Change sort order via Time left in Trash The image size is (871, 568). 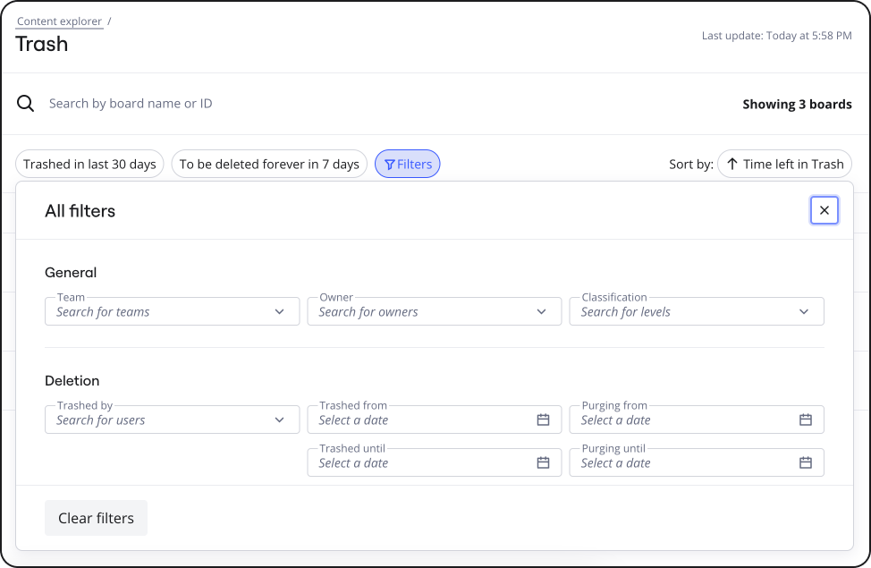coord(784,164)
